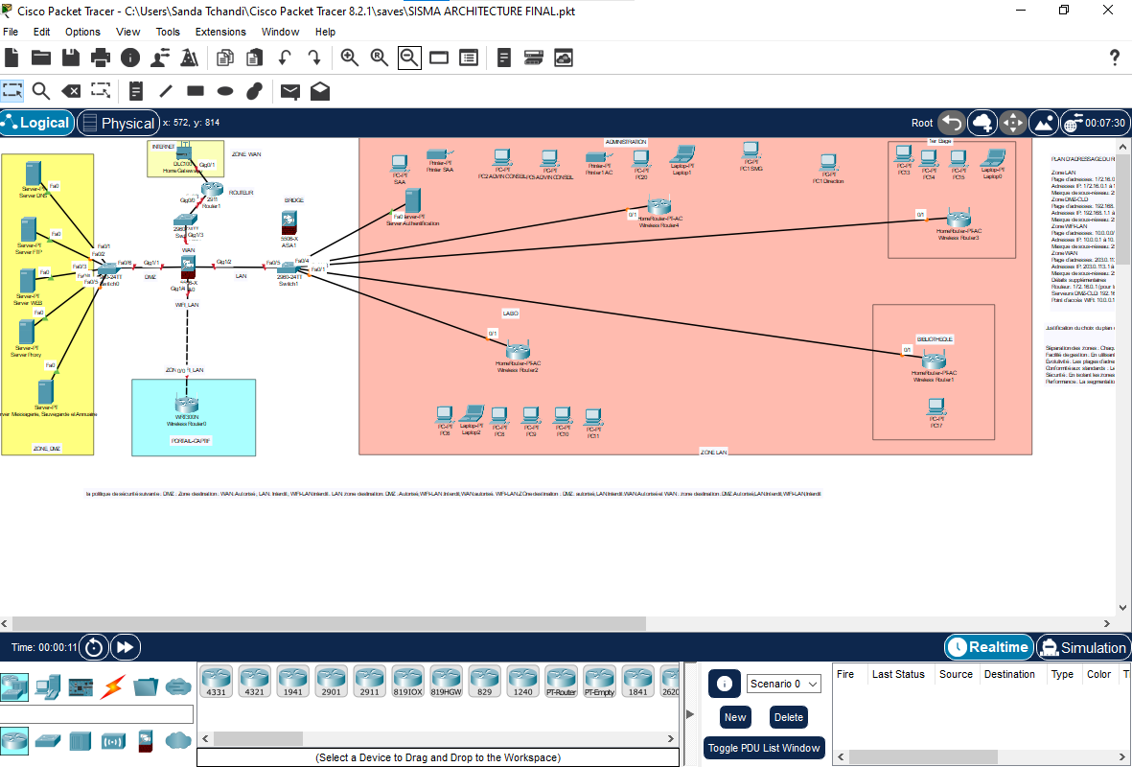Click the scenario info button
The width and height of the screenshot is (1132, 767).
pos(724,684)
